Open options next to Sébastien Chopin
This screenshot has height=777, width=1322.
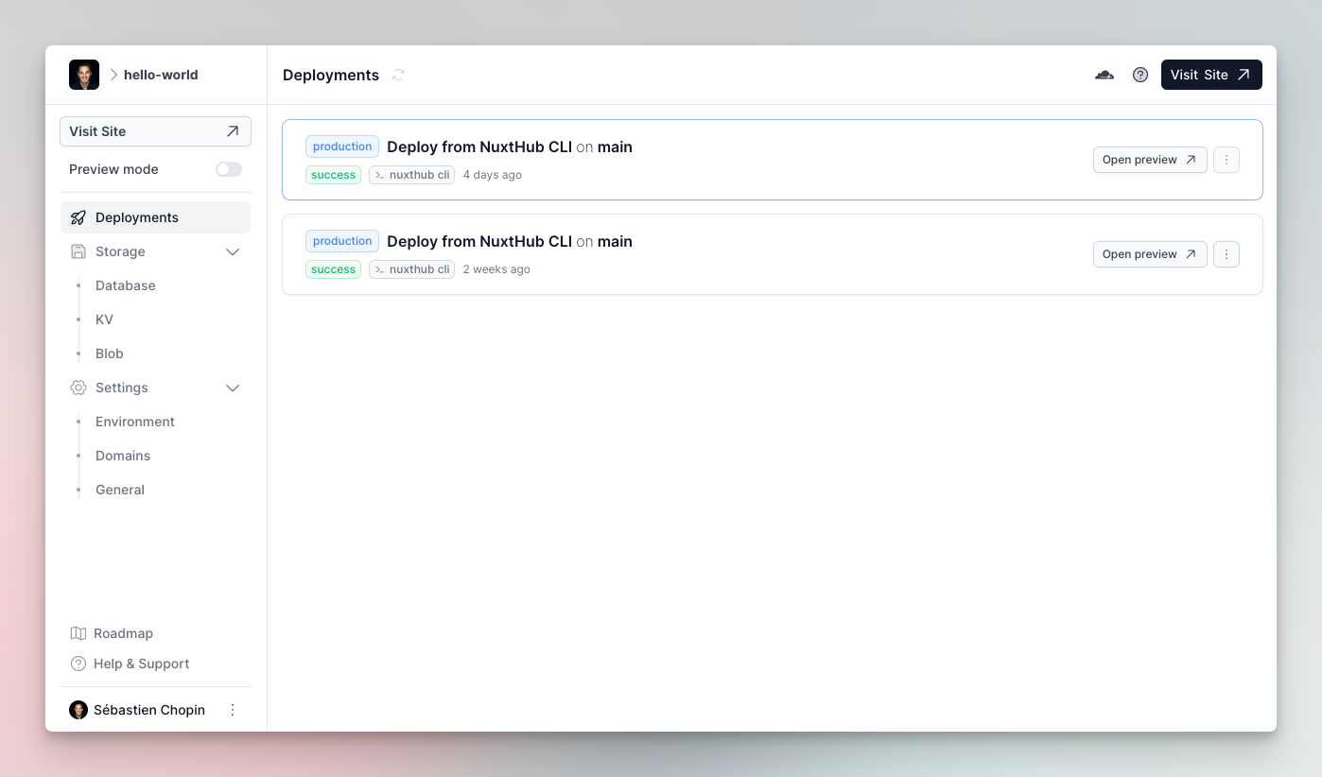click(233, 709)
